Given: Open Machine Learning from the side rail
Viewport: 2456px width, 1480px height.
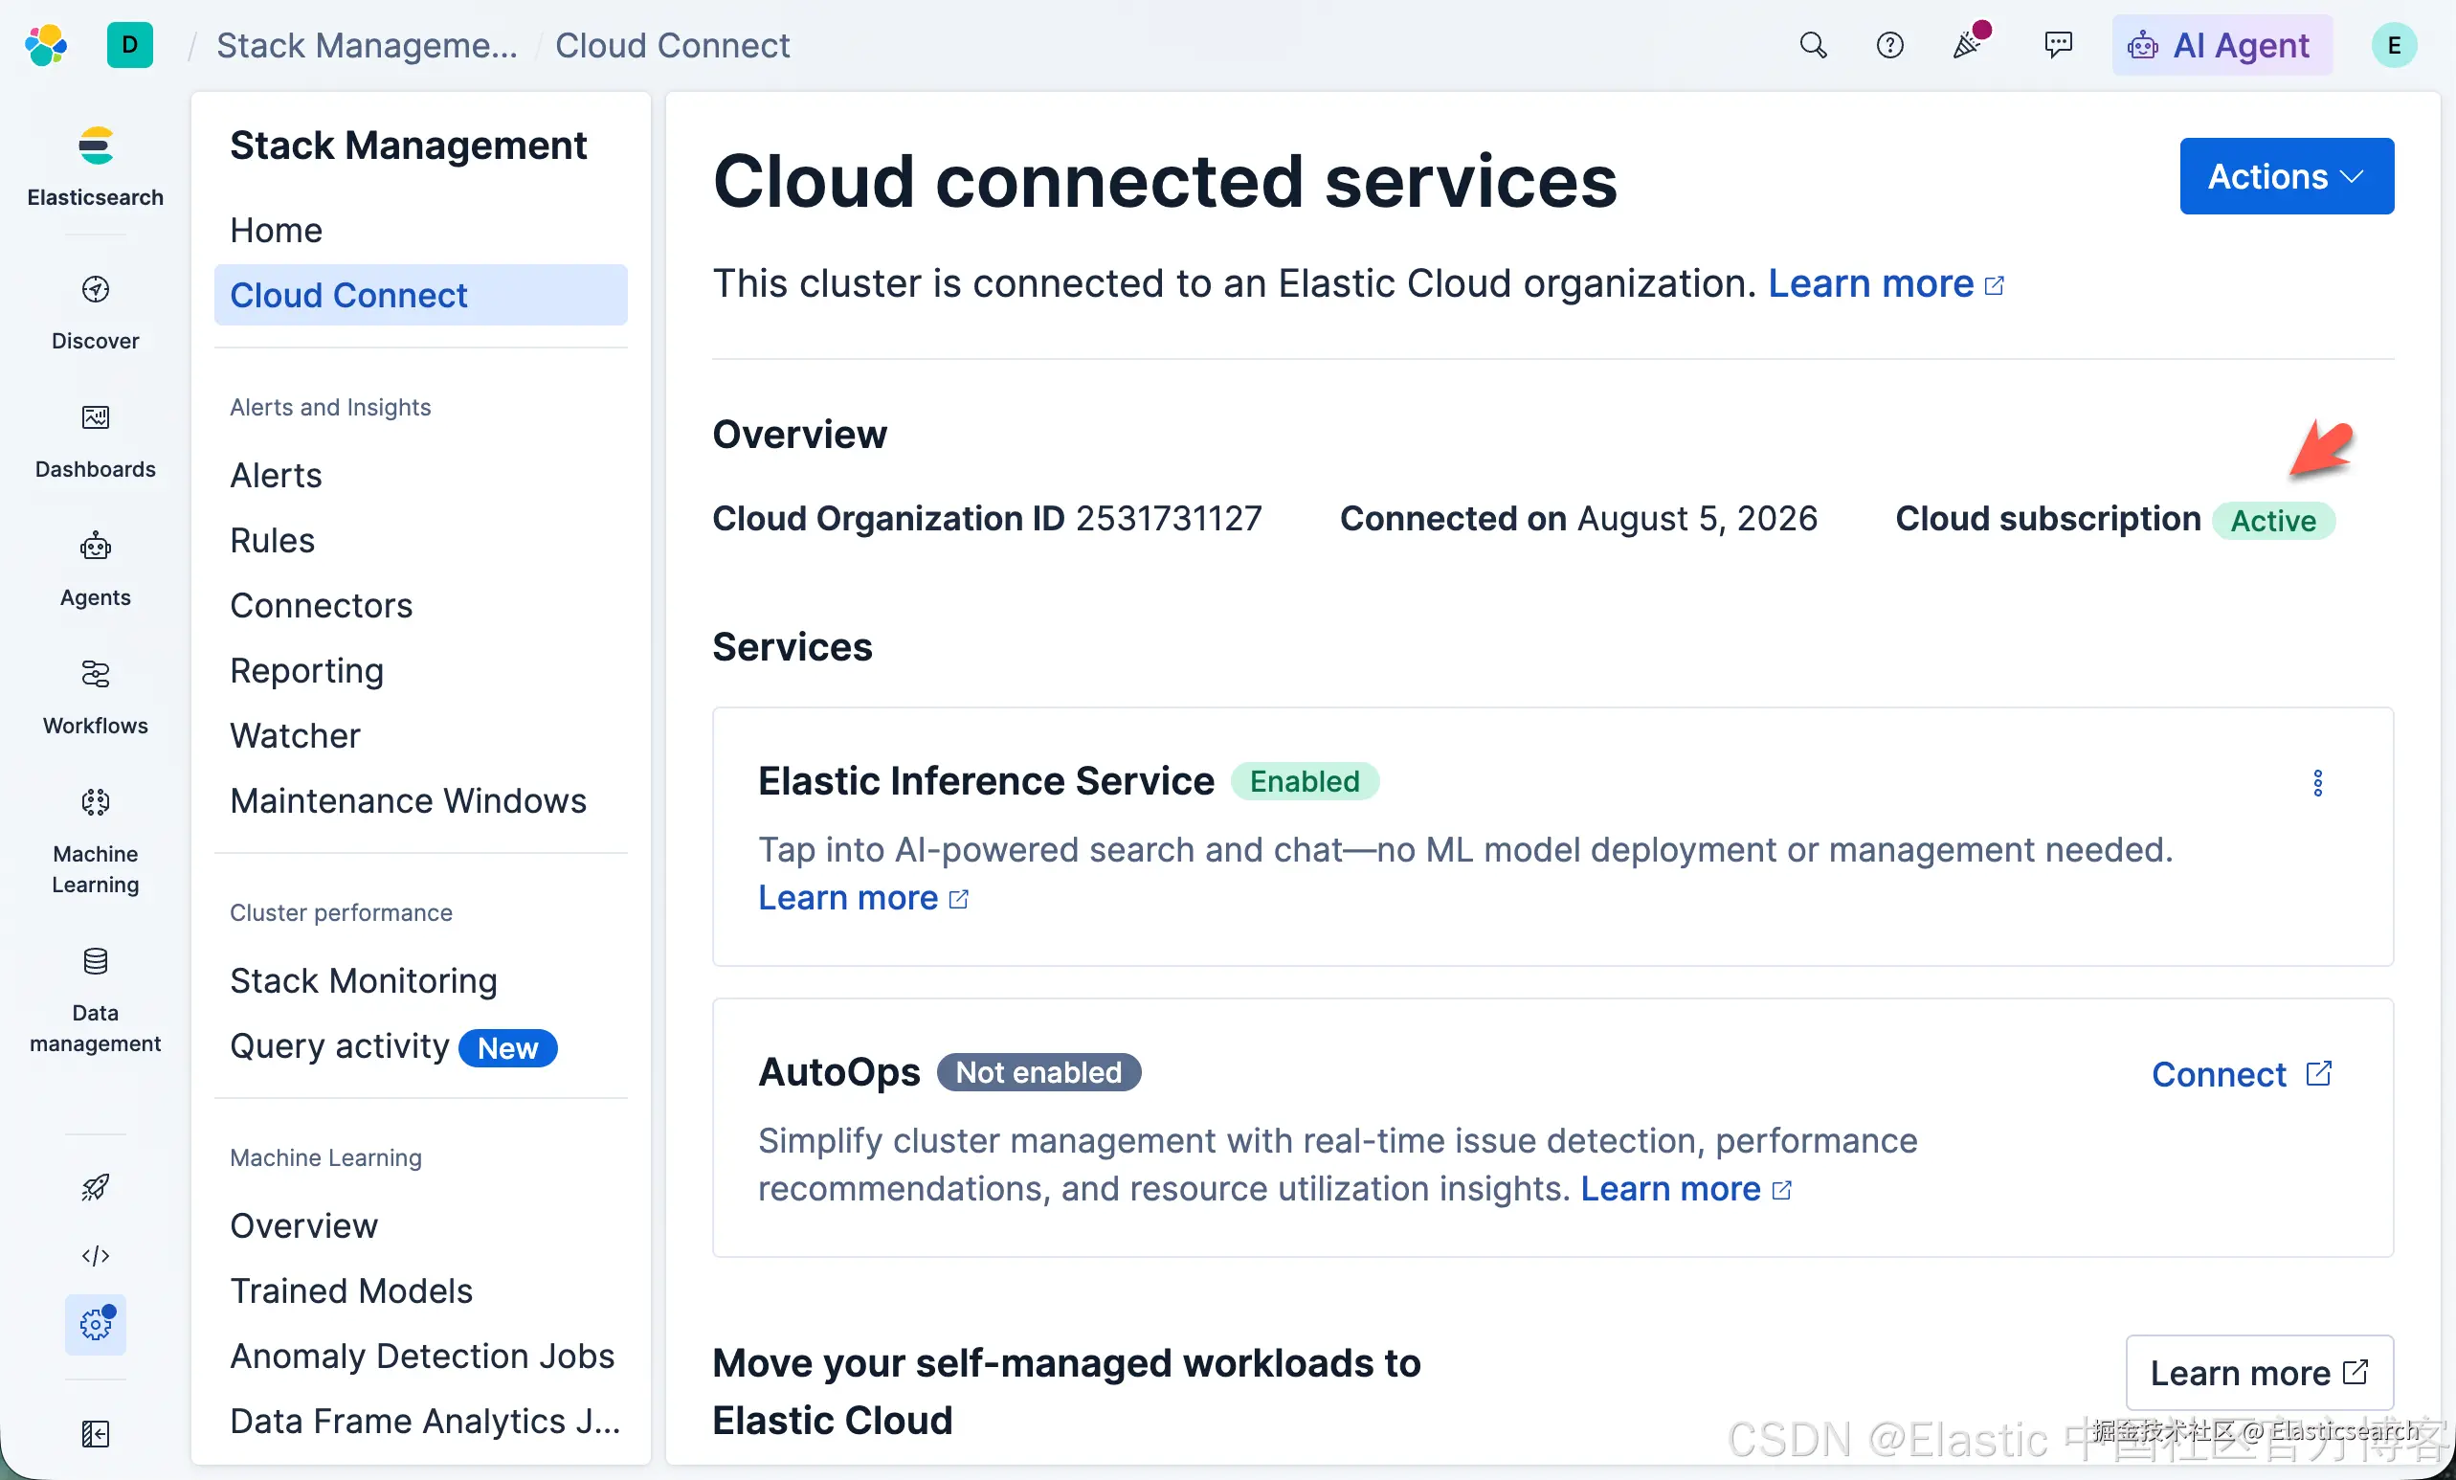Looking at the screenshot, I should coord(96,841).
